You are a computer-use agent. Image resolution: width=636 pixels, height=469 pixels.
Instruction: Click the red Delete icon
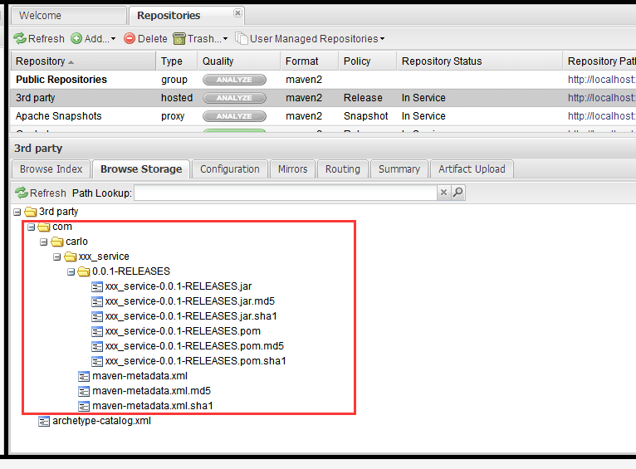(x=130, y=38)
